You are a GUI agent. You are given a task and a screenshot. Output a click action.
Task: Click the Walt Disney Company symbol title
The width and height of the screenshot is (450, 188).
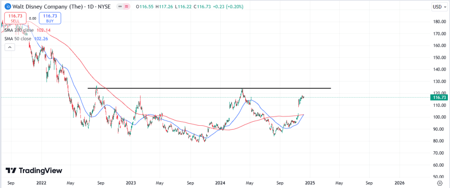click(x=44, y=7)
